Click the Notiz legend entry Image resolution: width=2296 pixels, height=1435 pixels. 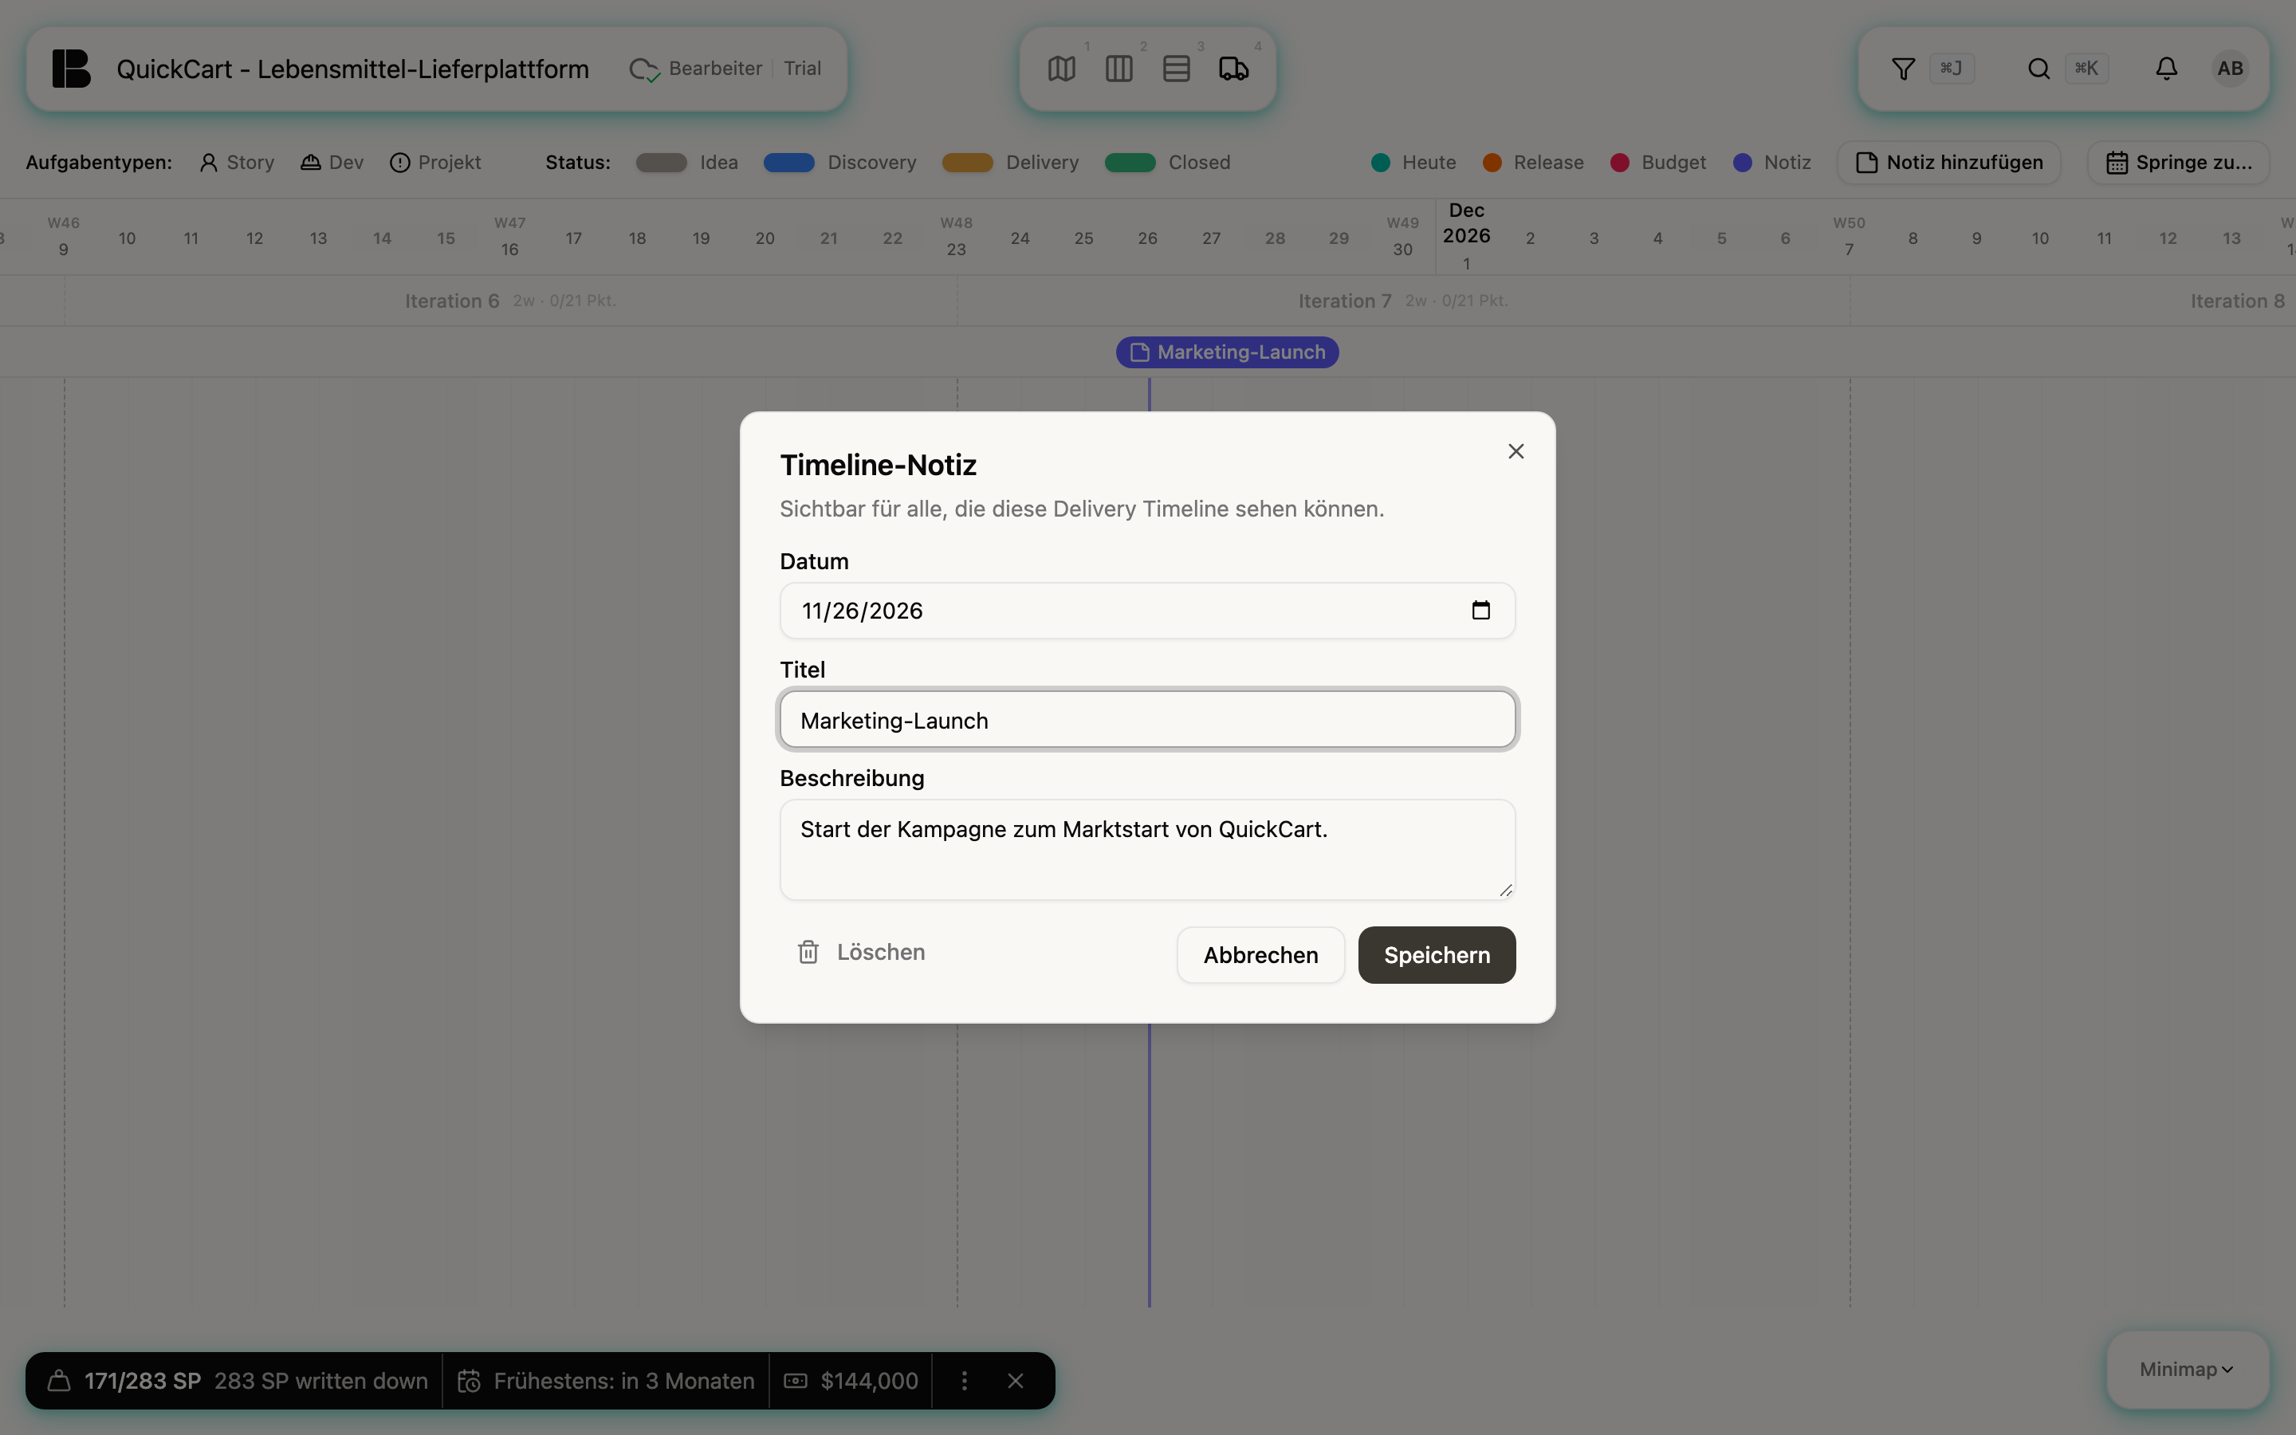point(1772,163)
